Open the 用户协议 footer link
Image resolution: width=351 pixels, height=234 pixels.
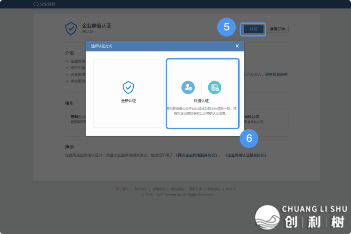[x=140, y=189]
